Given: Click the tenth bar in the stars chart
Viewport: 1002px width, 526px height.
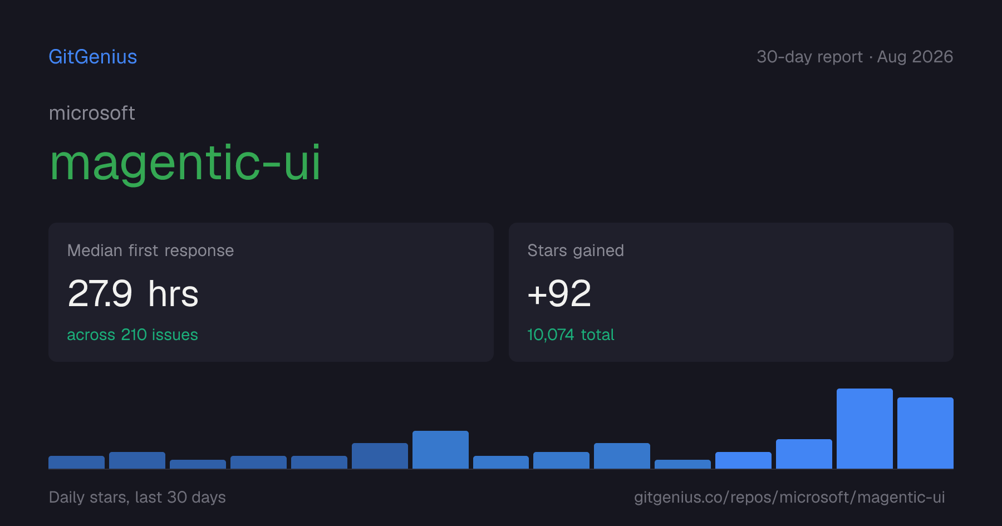Looking at the screenshot, I should click(622, 456).
